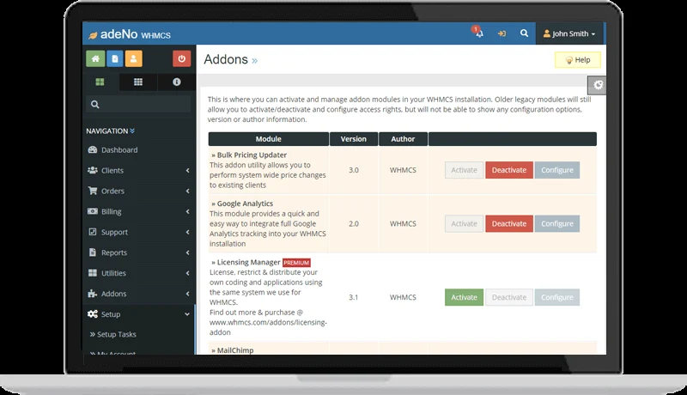
Task: Click the Clients people icon
Action: tap(93, 170)
